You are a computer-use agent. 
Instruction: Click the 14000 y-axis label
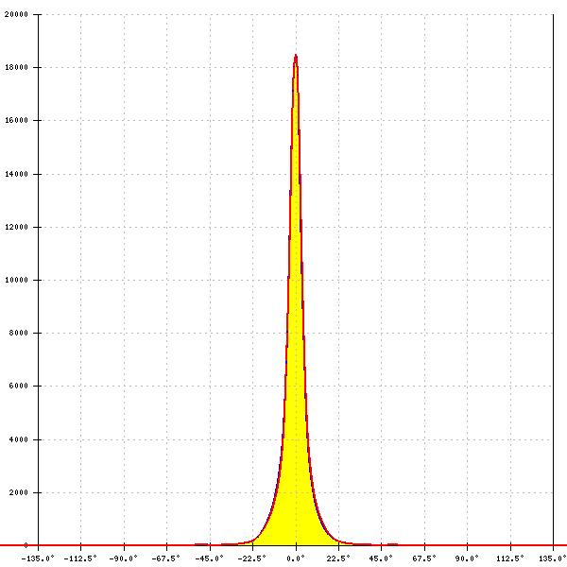pyautogui.click(x=16, y=174)
